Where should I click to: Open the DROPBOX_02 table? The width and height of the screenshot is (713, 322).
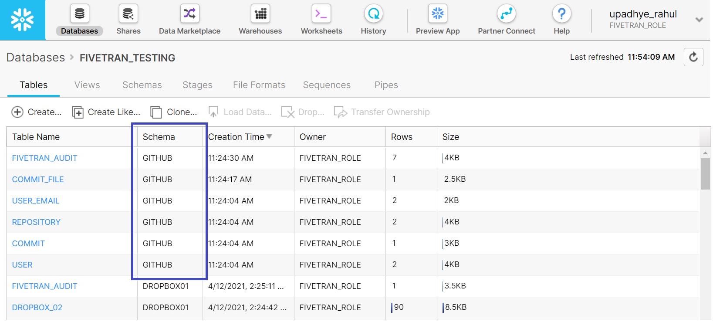pyautogui.click(x=37, y=308)
